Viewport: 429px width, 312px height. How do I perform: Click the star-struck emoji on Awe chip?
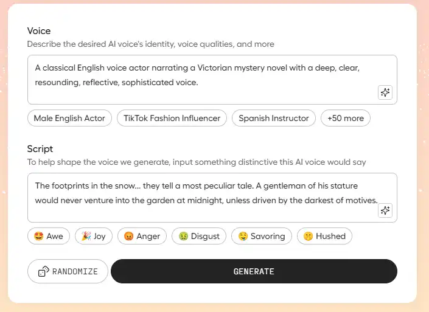(38, 236)
